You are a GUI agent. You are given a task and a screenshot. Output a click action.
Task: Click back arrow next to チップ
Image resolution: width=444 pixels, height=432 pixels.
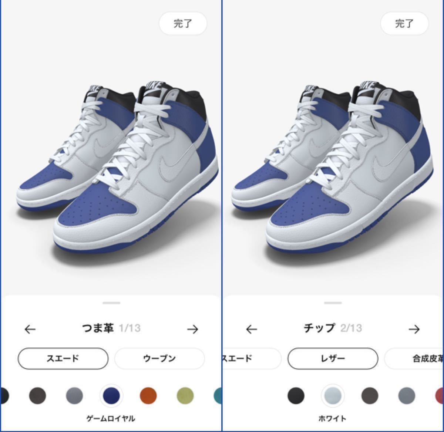pos(252,329)
